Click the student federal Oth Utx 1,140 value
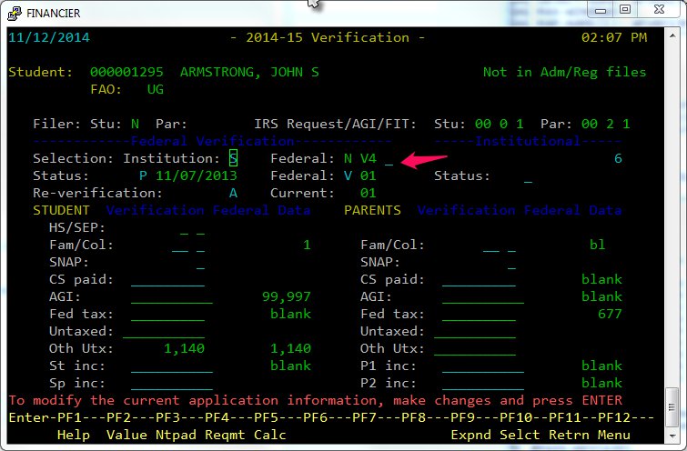The width and height of the screenshot is (687, 451). pos(290,348)
